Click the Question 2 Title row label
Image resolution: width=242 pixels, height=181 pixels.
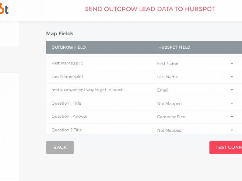coord(66,130)
